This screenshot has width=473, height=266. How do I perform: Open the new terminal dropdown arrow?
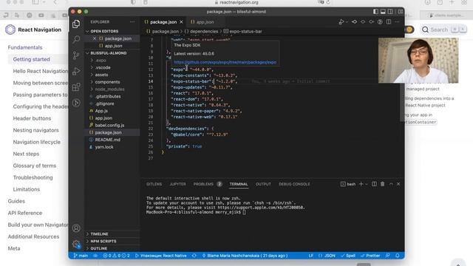click(x=367, y=184)
